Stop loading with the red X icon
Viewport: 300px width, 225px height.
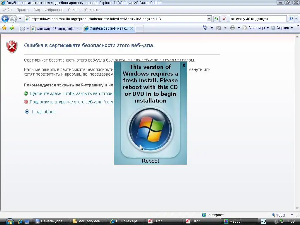coord(224,19)
